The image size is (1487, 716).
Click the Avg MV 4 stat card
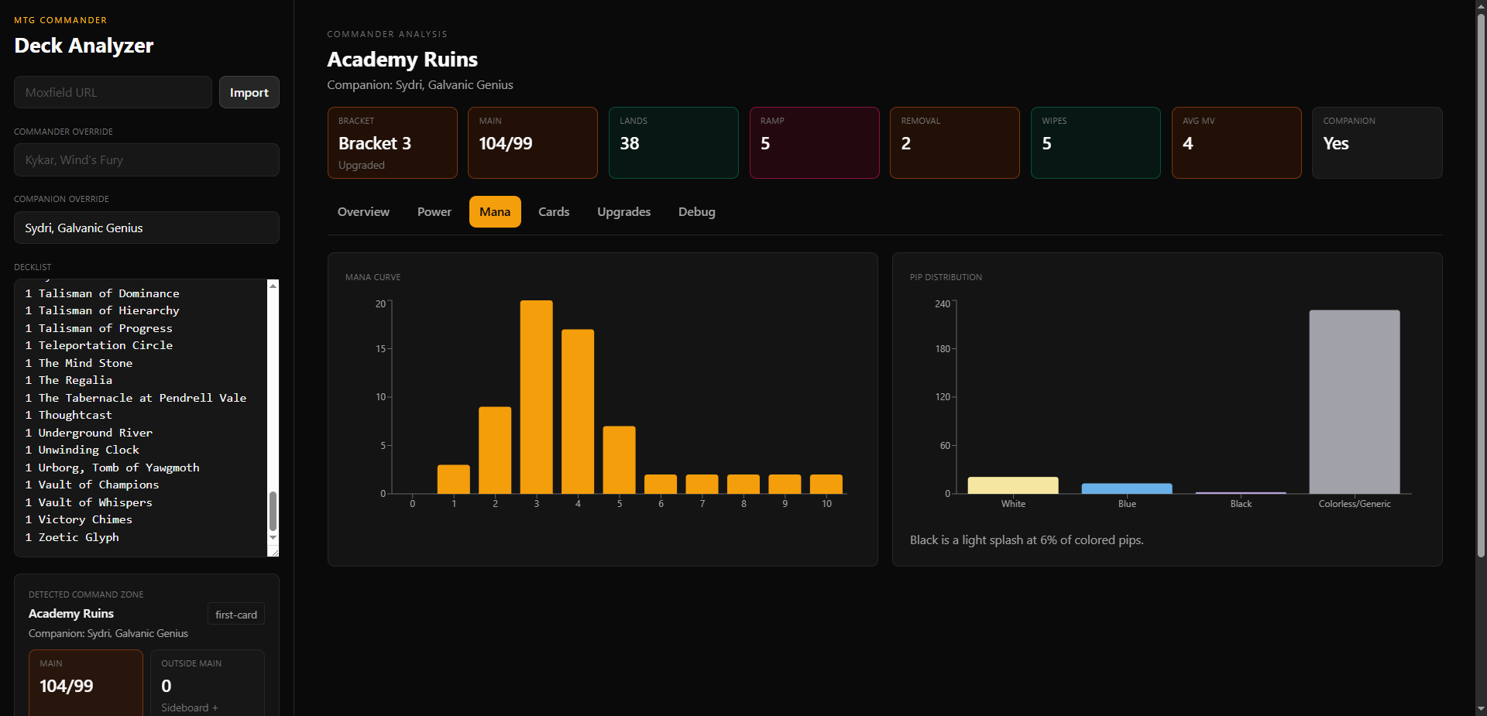tap(1237, 143)
